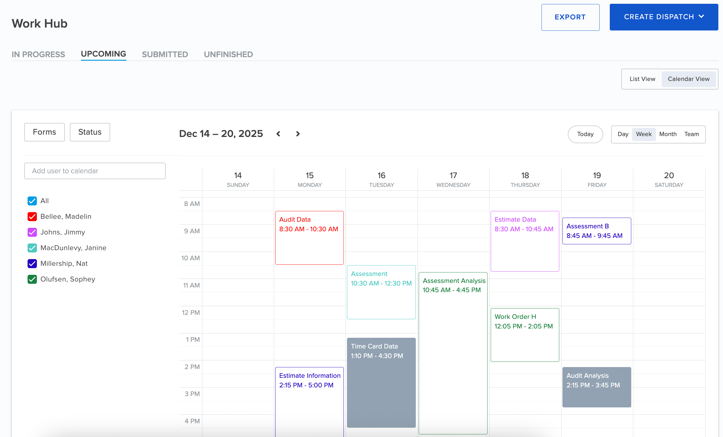The width and height of the screenshot is (723, 437).
Task: Jump to Today on the calendar
Action: point(585,134)
